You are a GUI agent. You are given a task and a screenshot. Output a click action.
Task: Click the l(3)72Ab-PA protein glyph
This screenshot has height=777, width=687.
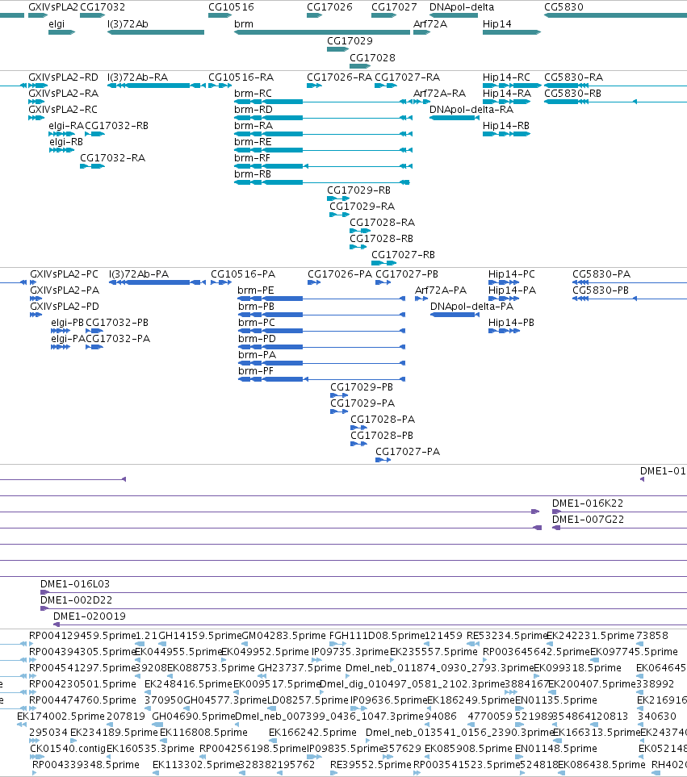[157, 282]
